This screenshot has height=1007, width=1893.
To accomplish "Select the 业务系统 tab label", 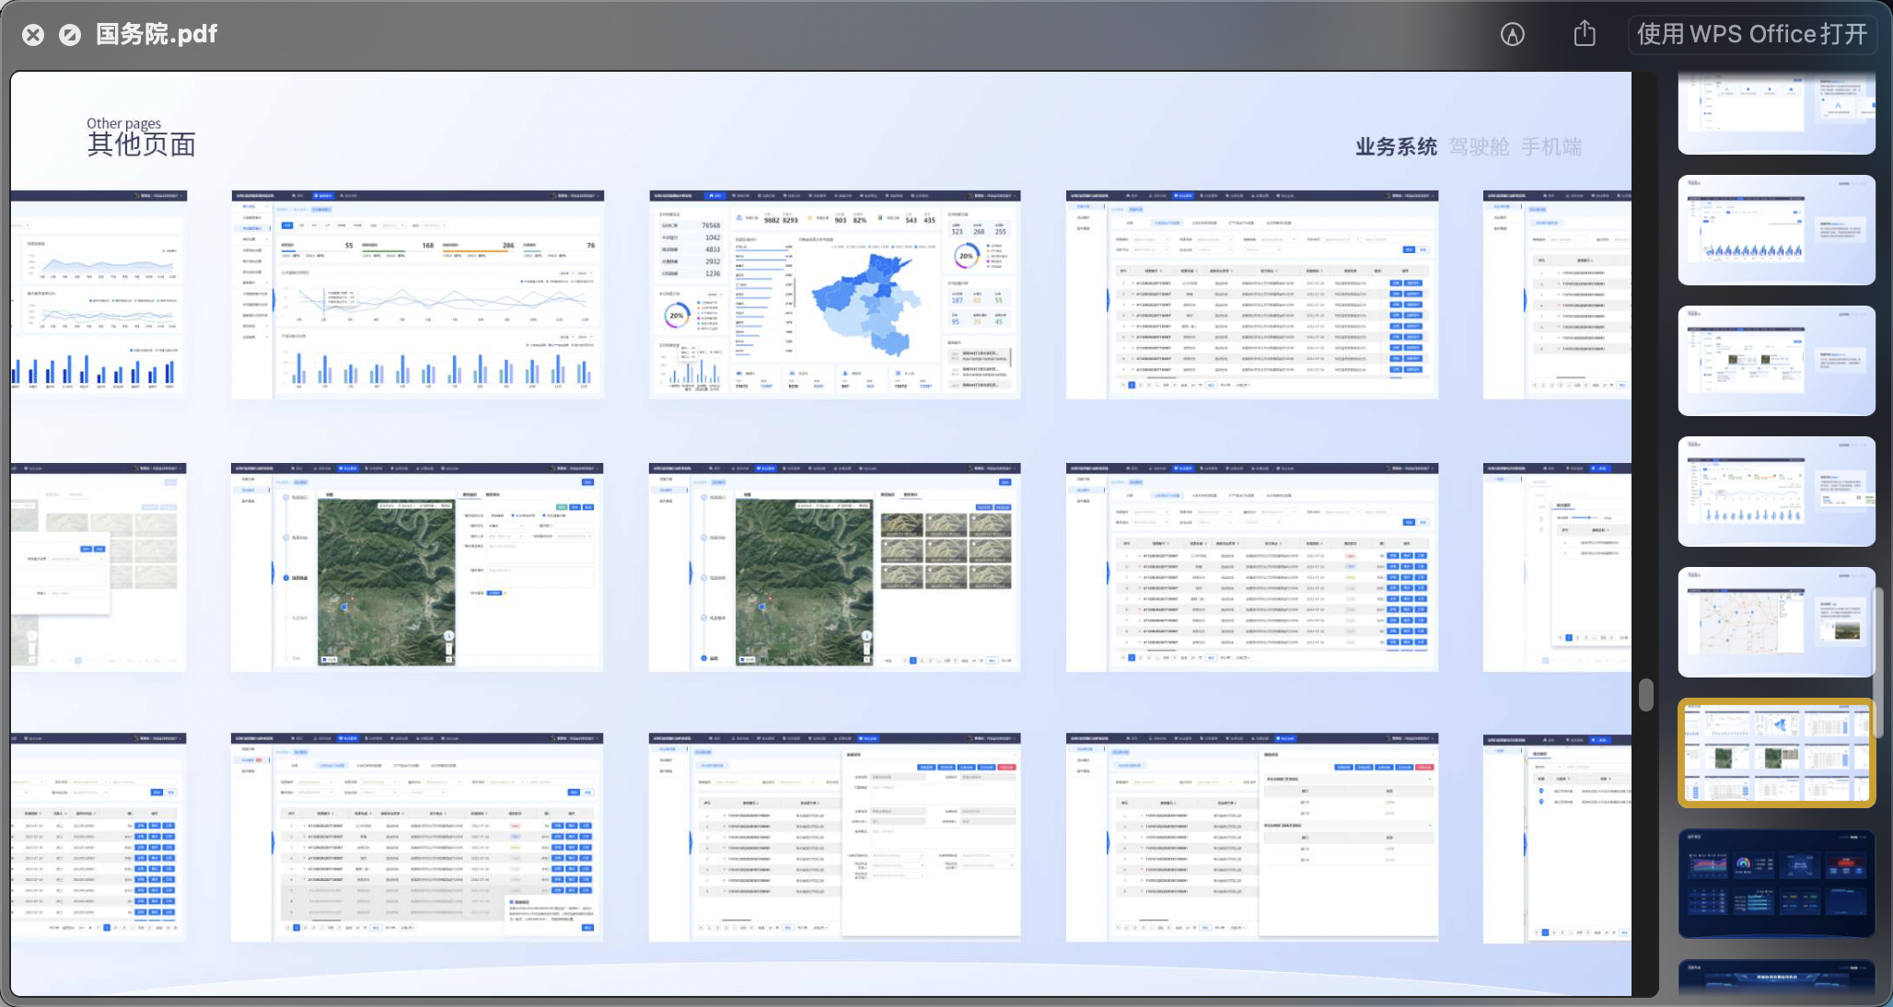I will click(1396, 146).
